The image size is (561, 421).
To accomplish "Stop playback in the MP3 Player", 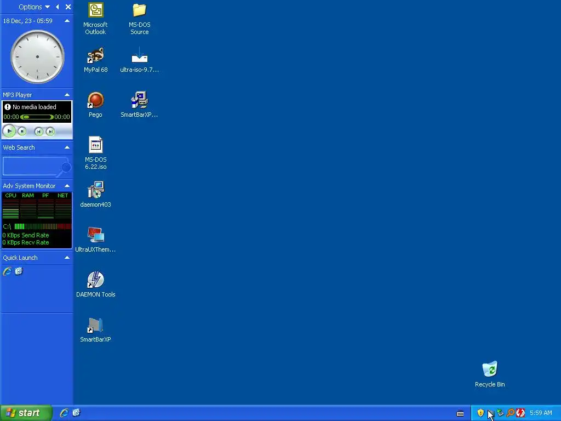I will (22, 132).
